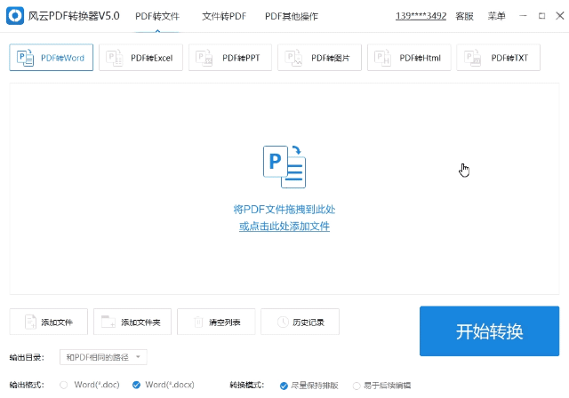Click the 或点击此处添加文件 link

pos(284,227)
